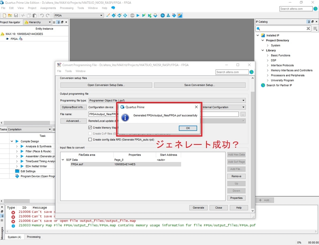319x245 pixels.
Task: Collapse the Compile Design task group
Action: 12,141
